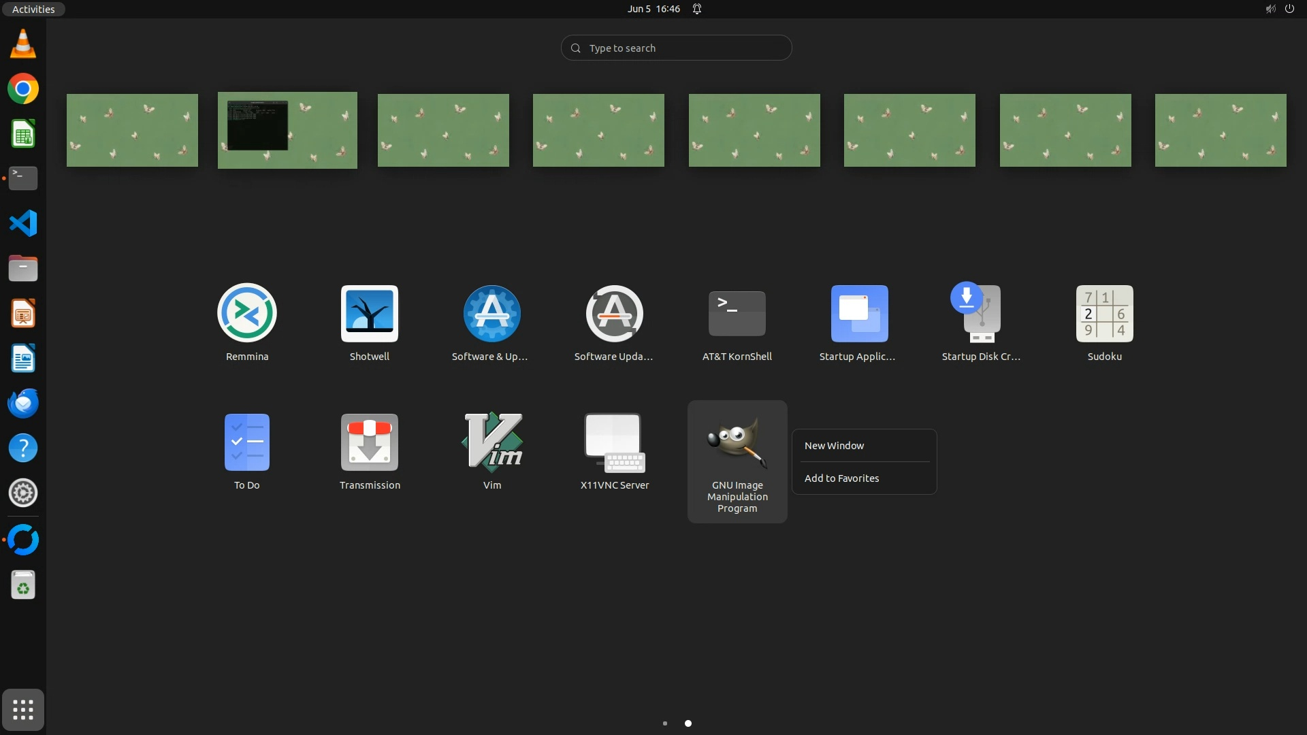Select workspace thumbnail containing terminal window

tap(287, 130)
